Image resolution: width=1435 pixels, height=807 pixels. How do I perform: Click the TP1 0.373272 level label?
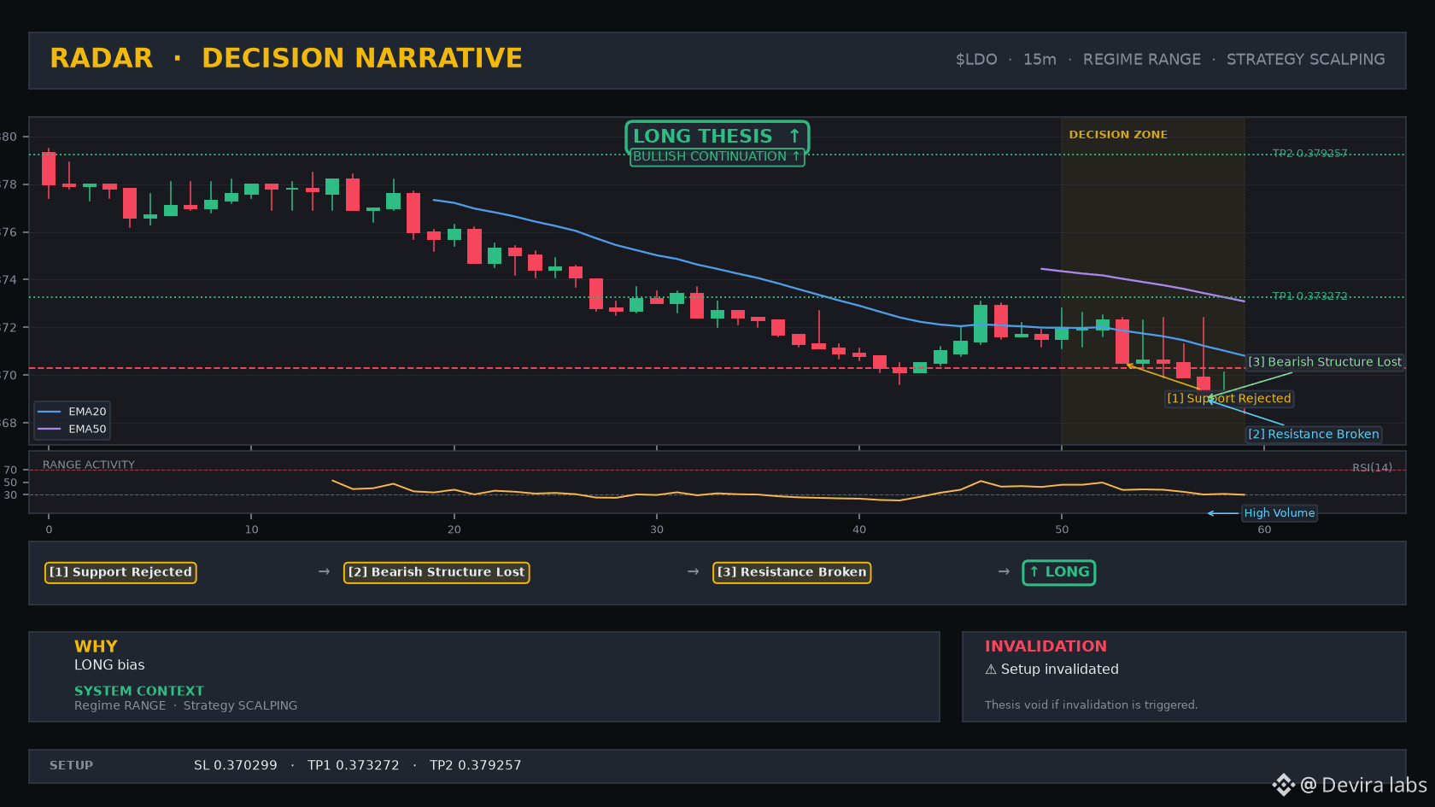(x=1309, y=296)
